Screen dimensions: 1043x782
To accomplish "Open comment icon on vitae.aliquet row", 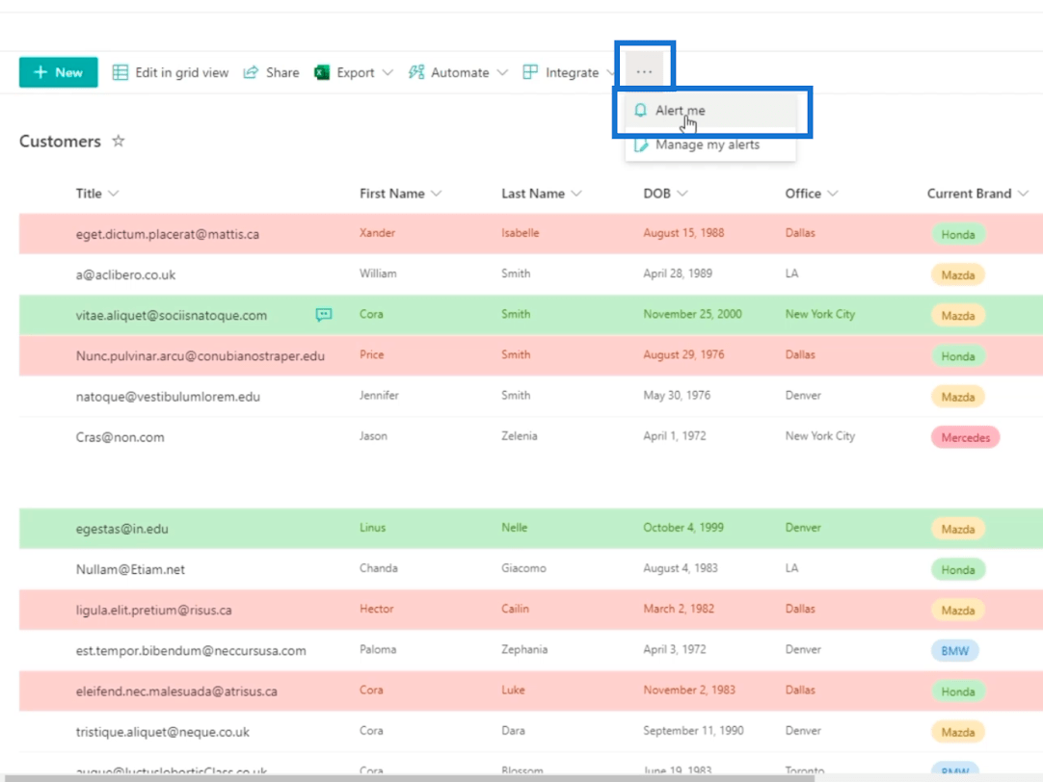I will coord(324,314).
